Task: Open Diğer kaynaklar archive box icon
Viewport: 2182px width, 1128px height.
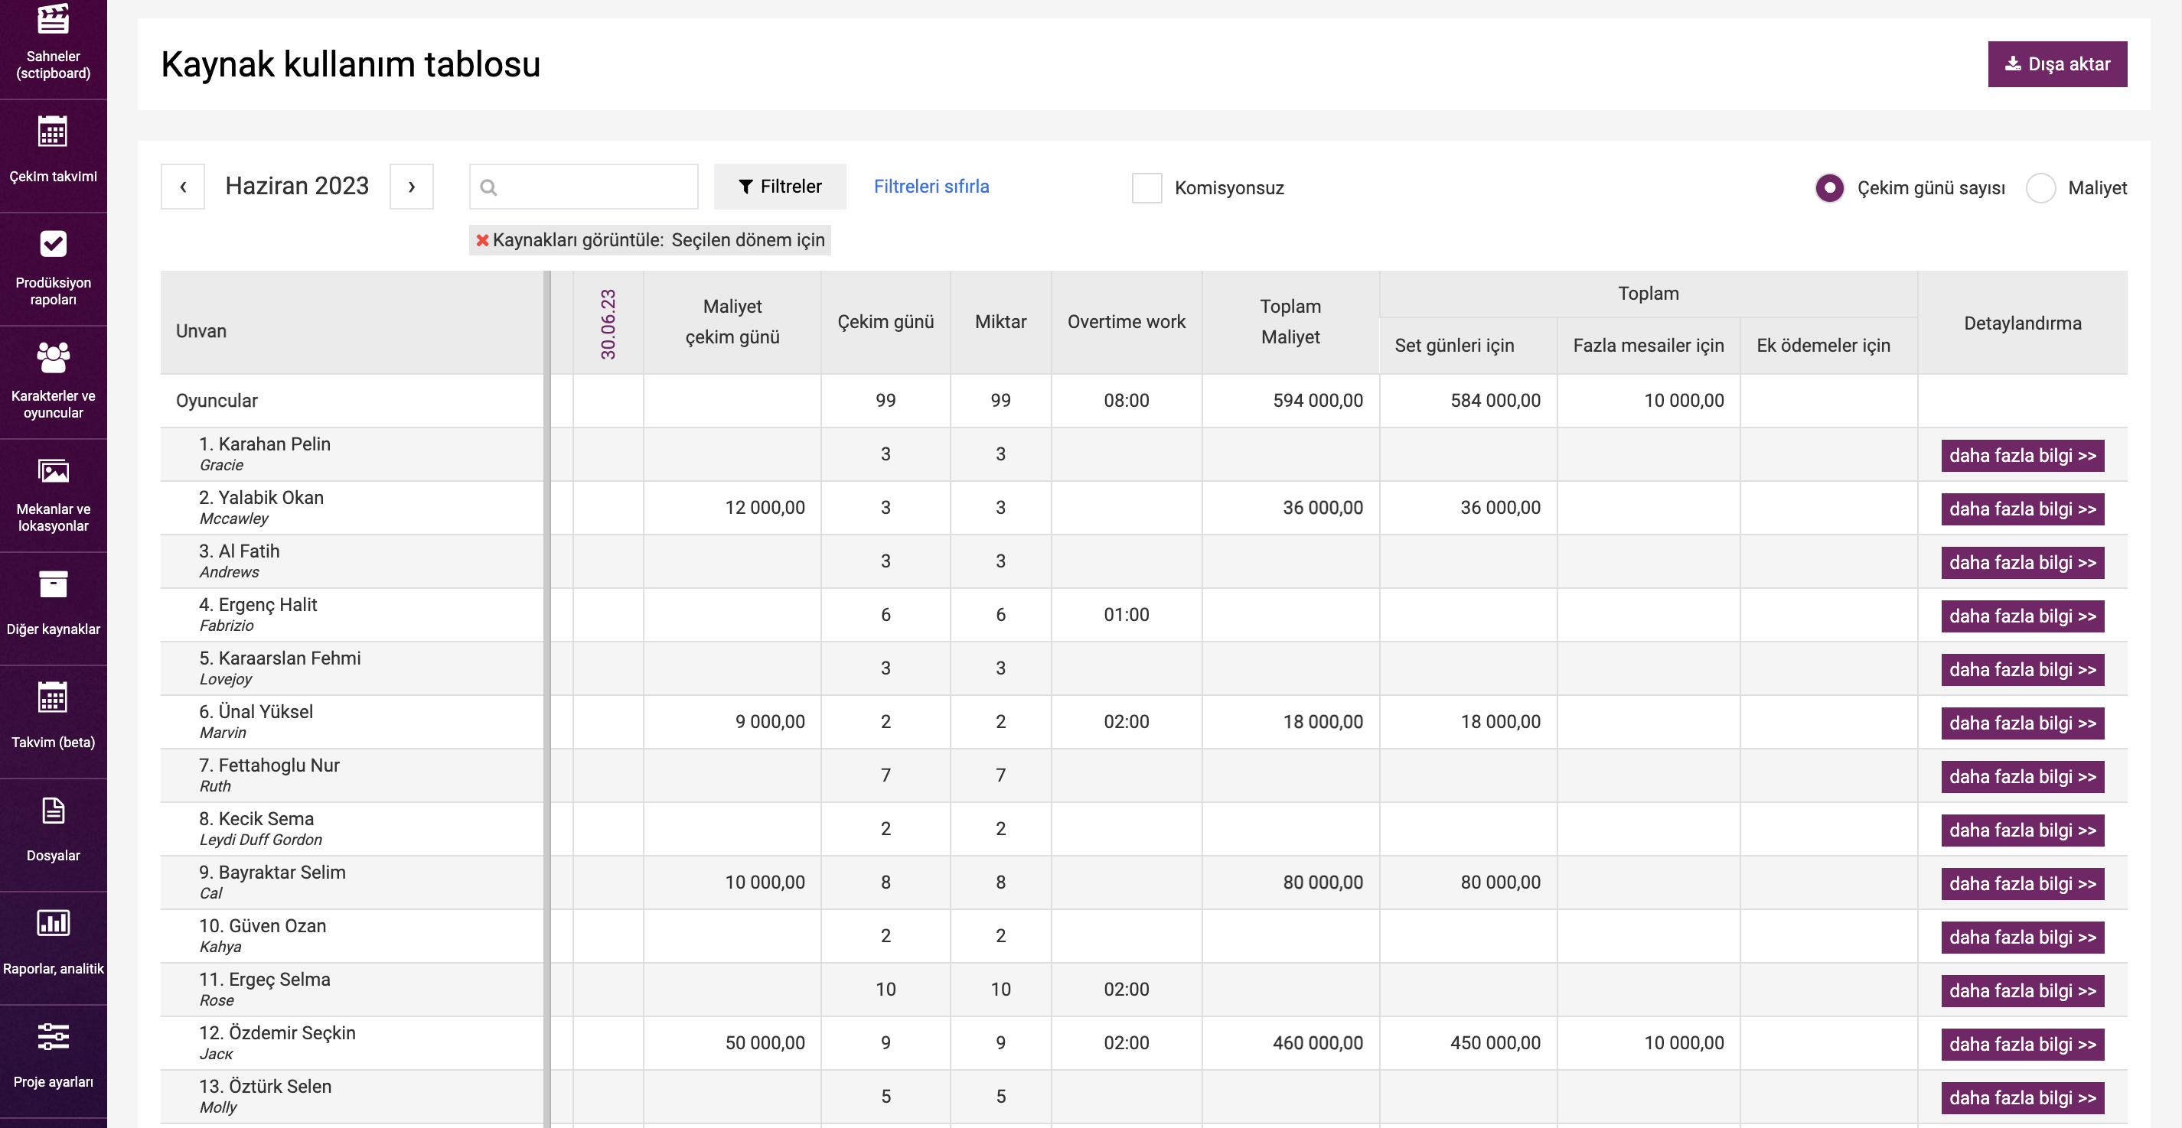Action: click(x=53, y=584)
